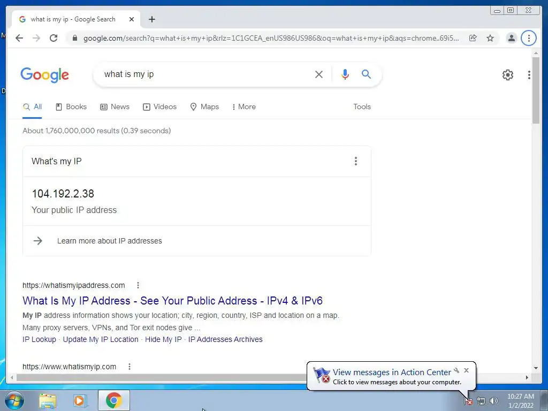Viewport: 548px width, 411px height.
Task: Start a voice search with microphone
Action: [x=345, y=74]
